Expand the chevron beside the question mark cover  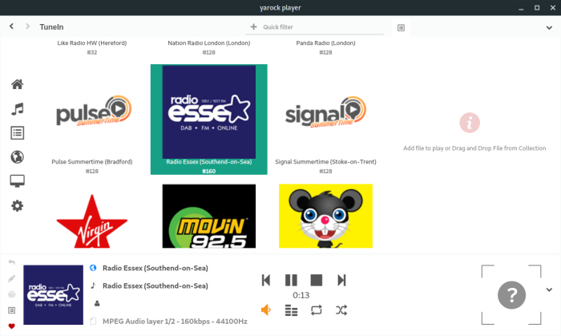549,289
